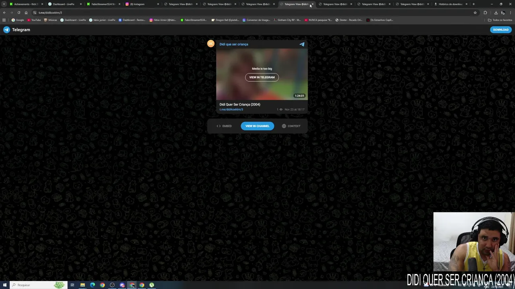Click the CONTEXT button
515x289 pixels.
coord(291,126)
